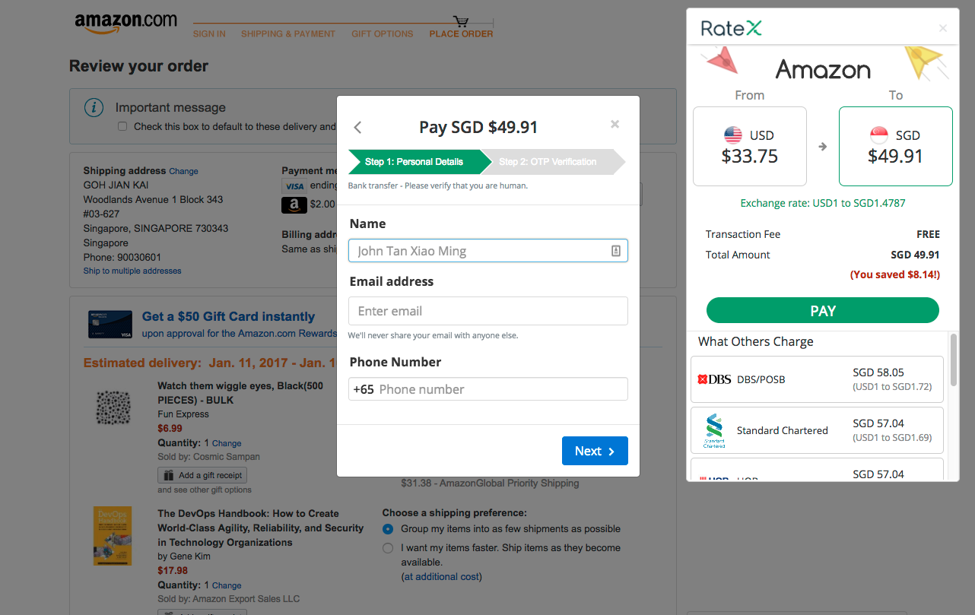The width and height of the screenshot is (975, 615).
Task: Focus the Name input field
Action: point(488,251)
